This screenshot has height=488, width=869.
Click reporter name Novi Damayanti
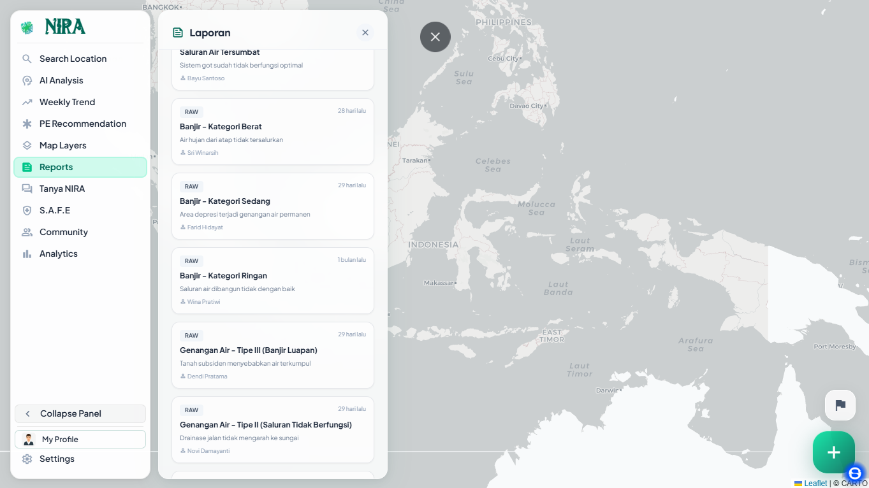tap(208, 451)
